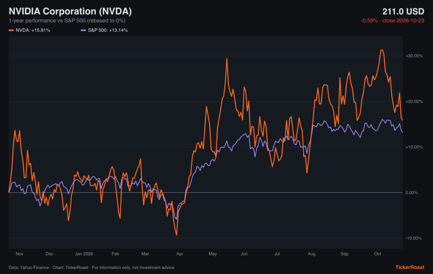
Task: Click the Apr x-axis label
Action: [x=180, y=254]
